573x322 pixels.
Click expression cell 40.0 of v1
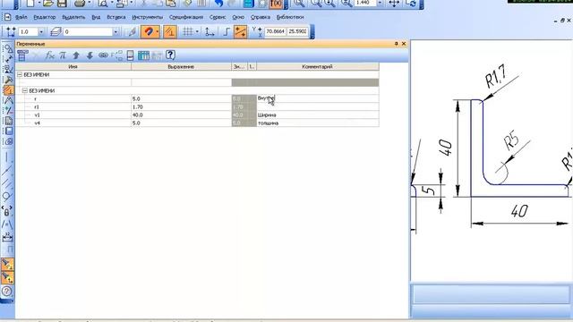click(x=181, y=115)
